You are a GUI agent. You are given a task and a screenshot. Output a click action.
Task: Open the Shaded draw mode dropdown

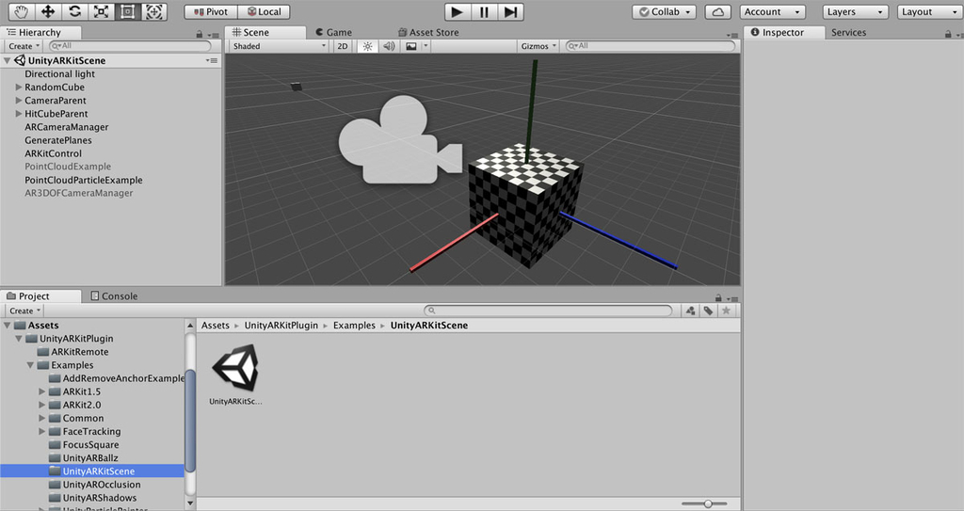(279, 46)
